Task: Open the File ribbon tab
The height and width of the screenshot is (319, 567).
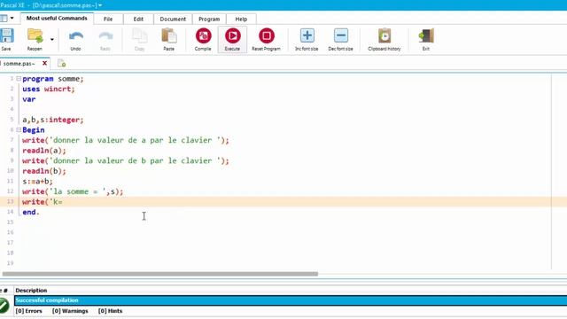Action: [x=108, y=19]
